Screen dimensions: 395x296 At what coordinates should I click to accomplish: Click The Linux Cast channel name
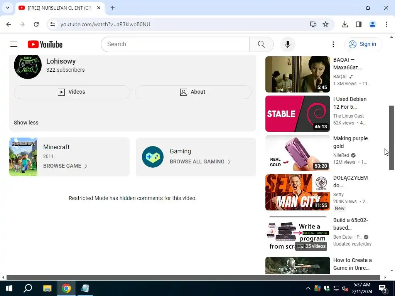(x=348, y=116)
